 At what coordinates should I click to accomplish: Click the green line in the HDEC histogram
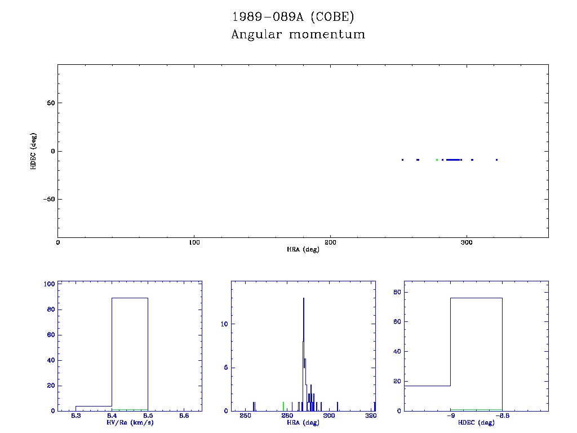(x=477, y=409)
